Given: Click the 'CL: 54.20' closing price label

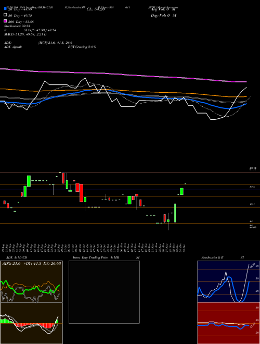Looking at the screenshot, I should [96, 9].
